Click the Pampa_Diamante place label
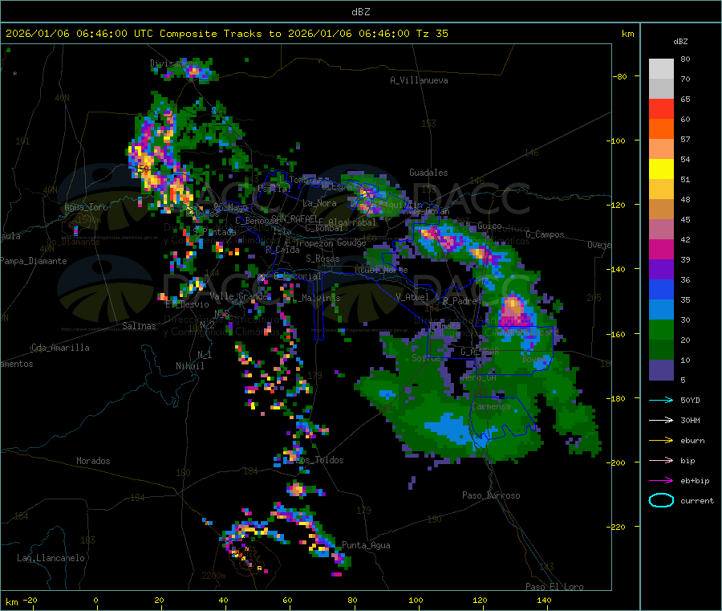The image size is (722, 611). [x=33, y=261]
